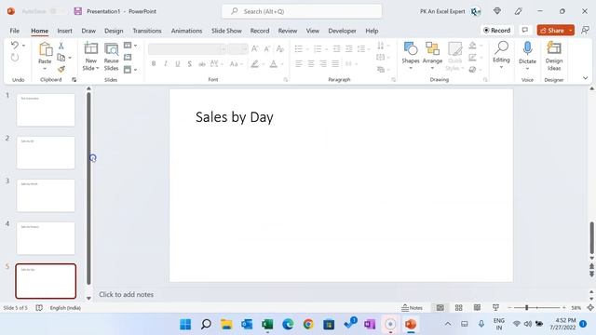The image size is (596, 335).
Task: Adjust the zoom slider handle
Action: [526, 308]
